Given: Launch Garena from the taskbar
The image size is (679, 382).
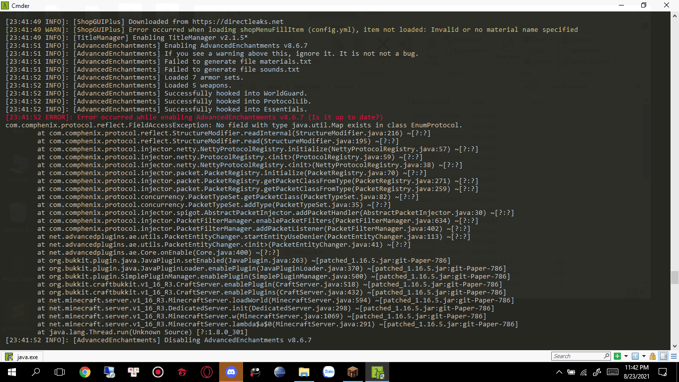Looking at the screenshot, I should pos(182,372).
